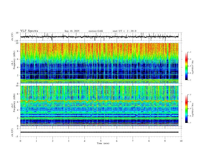204x158 pixels.
Task: Click the time axis tick label '0'
Action: [20, 141]
